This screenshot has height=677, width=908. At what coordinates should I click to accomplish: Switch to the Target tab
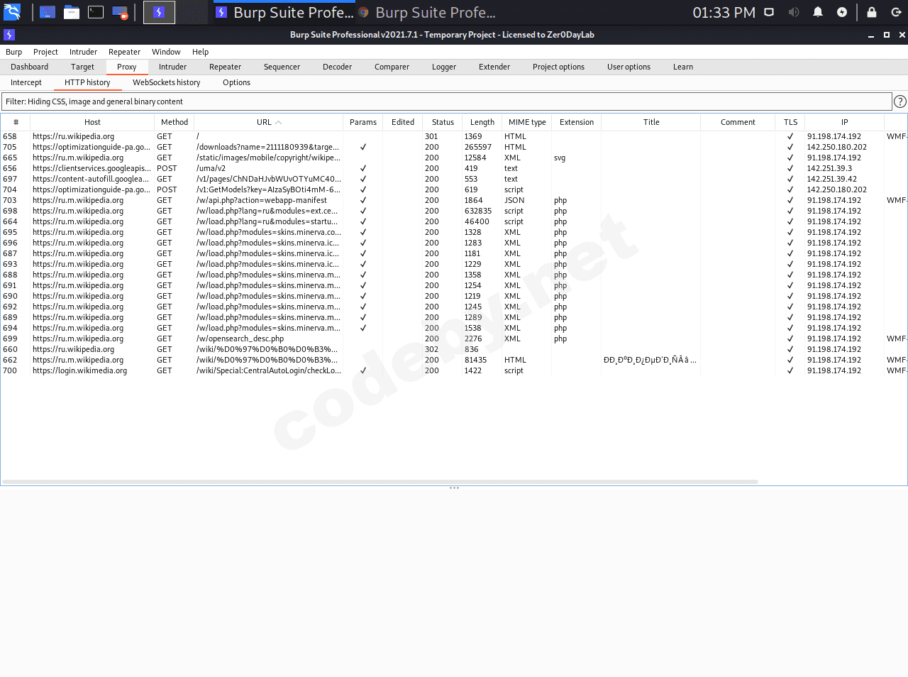[x=82, y=67]
